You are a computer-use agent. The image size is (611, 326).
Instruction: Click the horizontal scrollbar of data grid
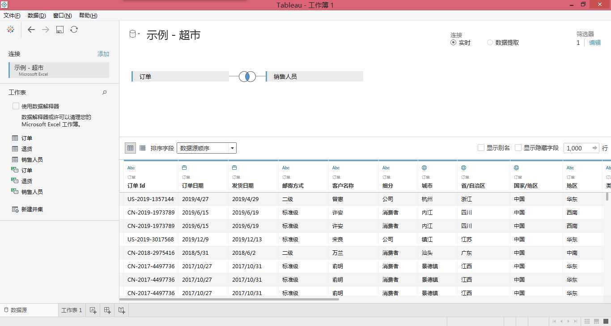click(x=229, y=299)
